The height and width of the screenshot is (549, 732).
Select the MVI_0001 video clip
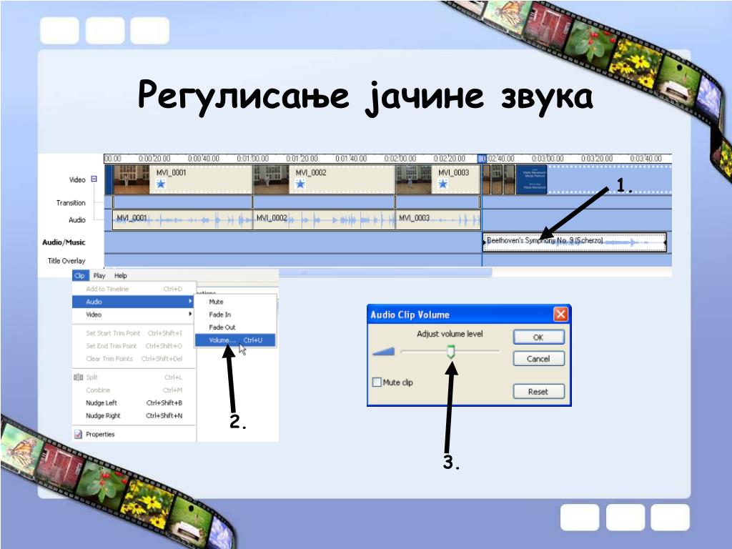182,179
